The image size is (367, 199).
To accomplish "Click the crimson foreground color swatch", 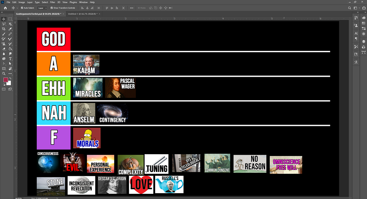I will coord(5,79).
